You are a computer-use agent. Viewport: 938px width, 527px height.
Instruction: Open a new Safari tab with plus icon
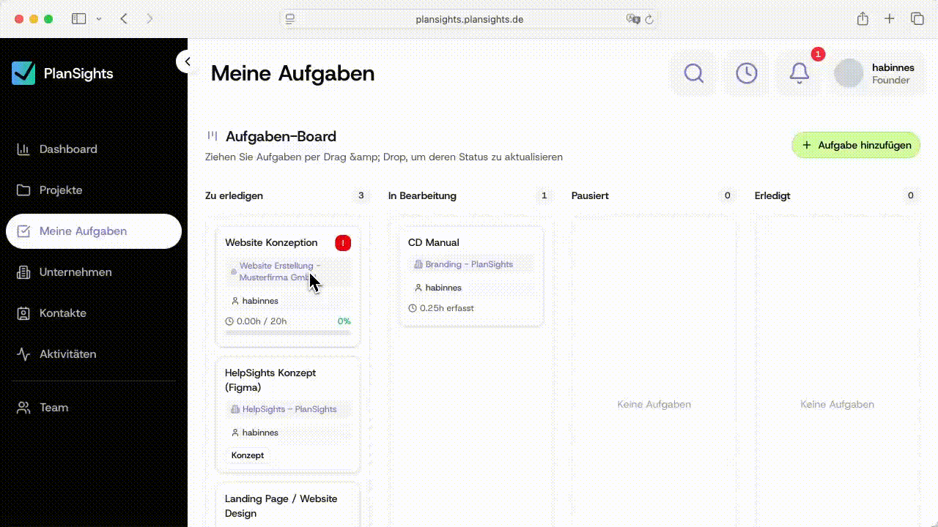point(890,19)
